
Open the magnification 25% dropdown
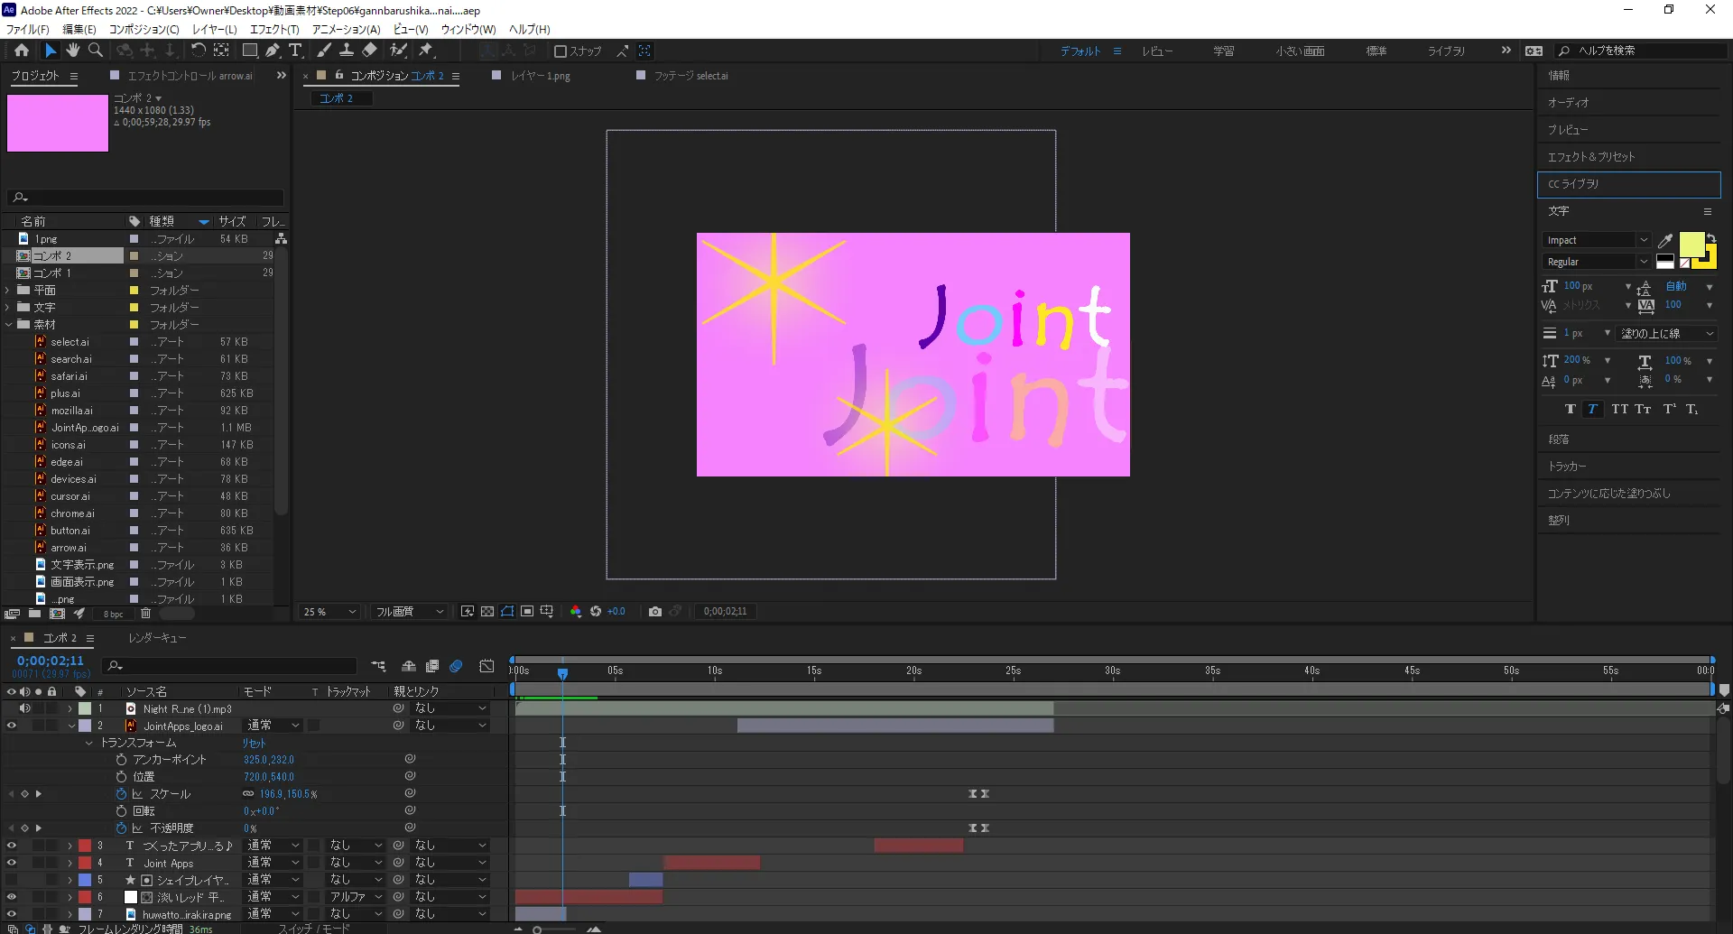[330, 612]
